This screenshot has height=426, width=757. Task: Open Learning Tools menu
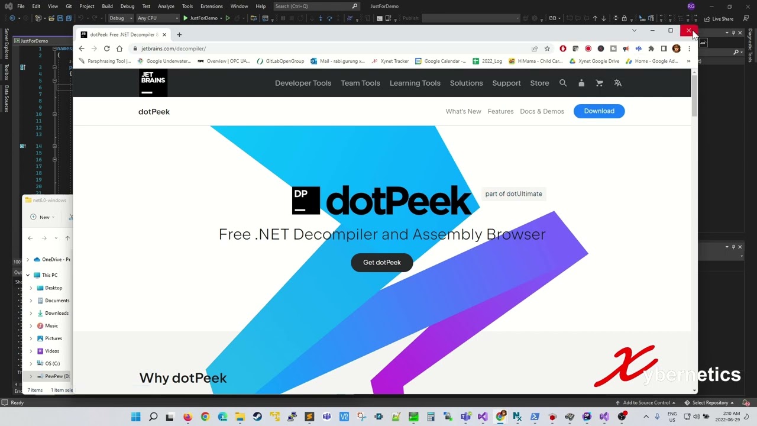(415, 83)
